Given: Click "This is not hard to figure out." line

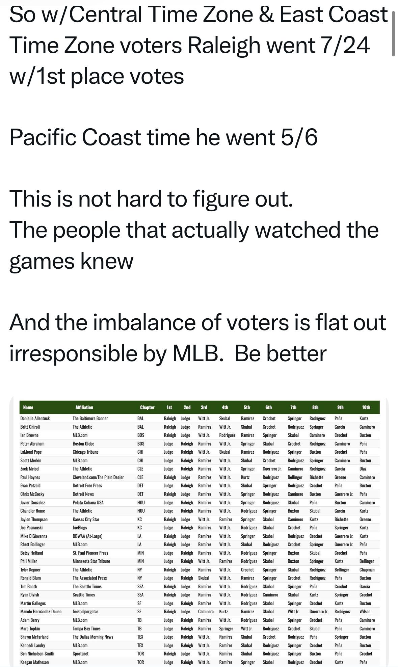Looking at the screenshot, I should pyautogui.click(x=151, y=199).
